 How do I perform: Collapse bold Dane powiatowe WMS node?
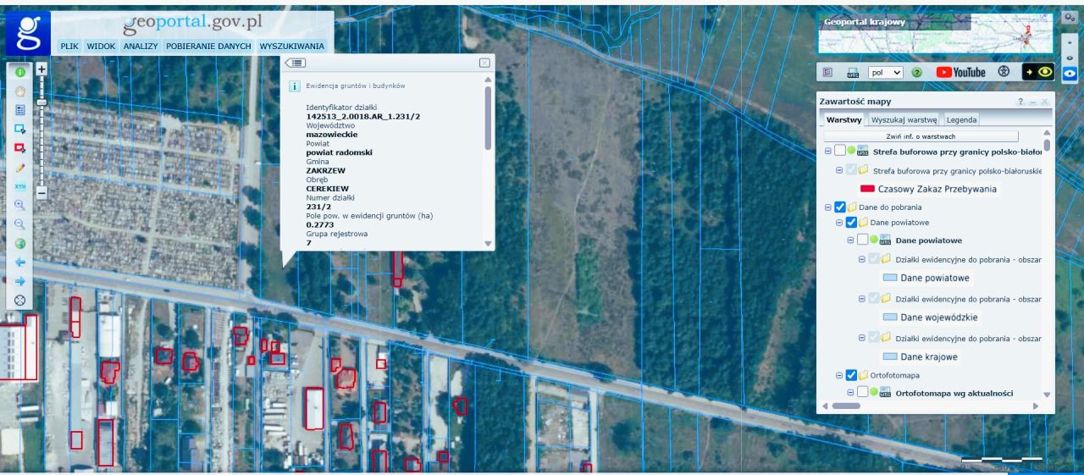pyautogui.click(x=851, y=240)
